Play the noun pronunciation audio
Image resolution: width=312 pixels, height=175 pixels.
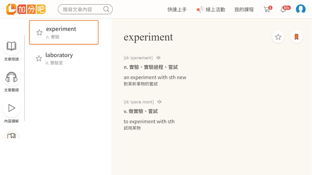(x=158, y=58)
